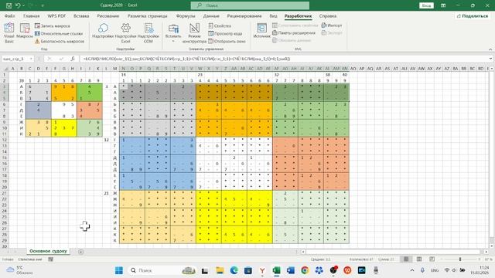This screenshot has width=495, height=278.
Task: Customize Quick Access Toolbar dropdown
Action: click(43, 5)
